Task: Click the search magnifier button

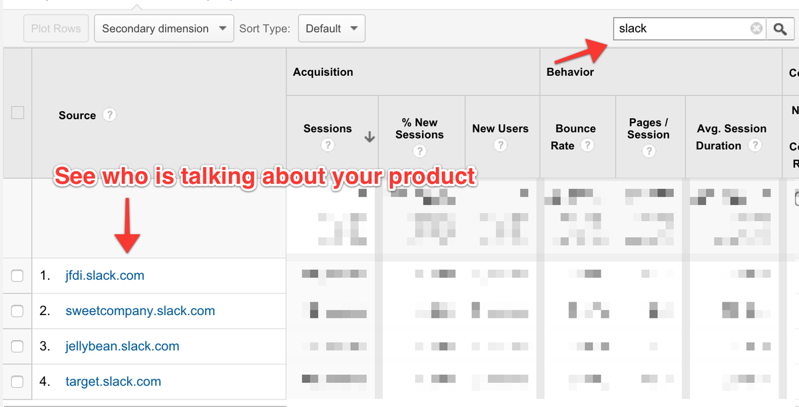Action: pos(780,29)
